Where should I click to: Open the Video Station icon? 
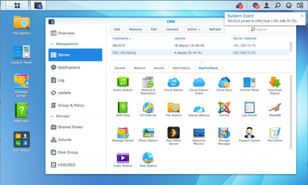tap(123, 158)
